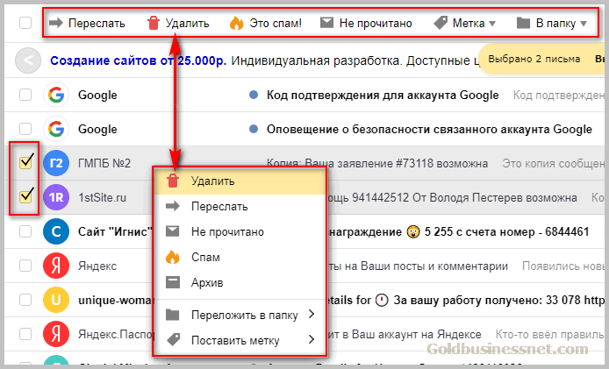Choose Переложить в папку in context menu
Viewport: 609px width, 369px height.
pyautogui.click(x=240, y=315)
